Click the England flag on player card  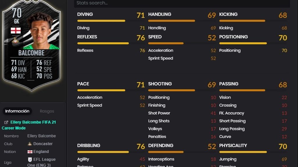(16, 30)
